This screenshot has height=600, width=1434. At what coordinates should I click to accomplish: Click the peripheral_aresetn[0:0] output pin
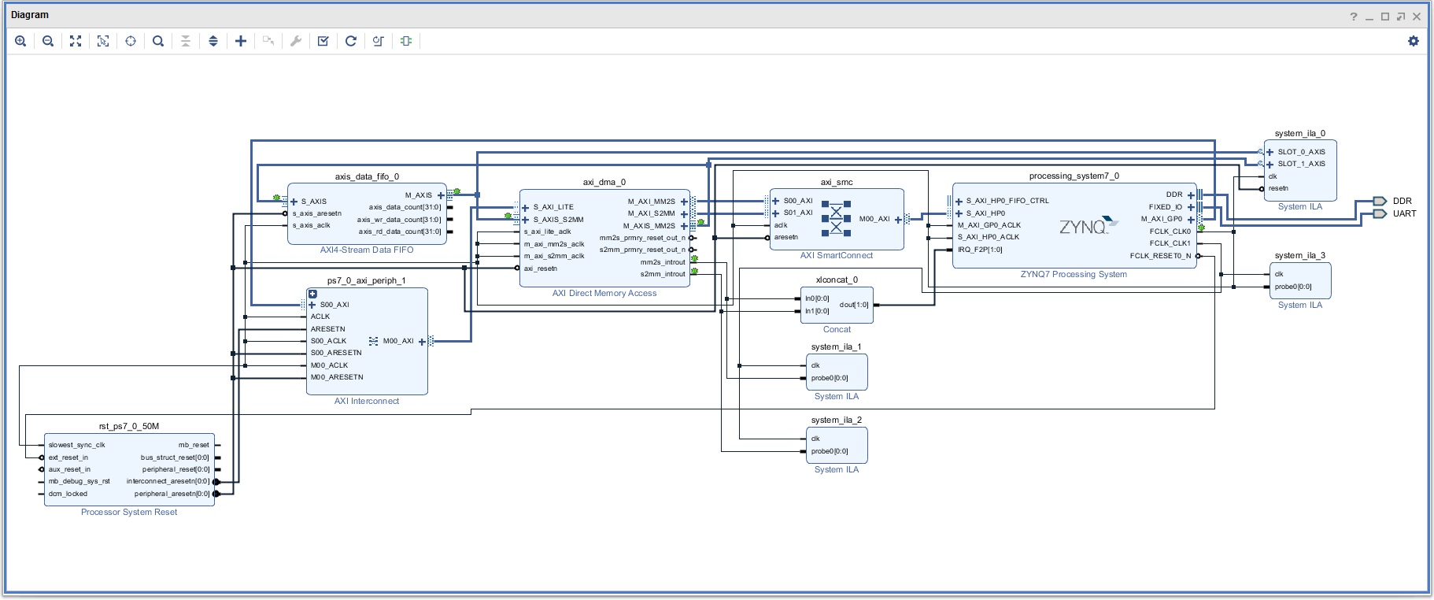pyautogui.click(x=172, y=494)
